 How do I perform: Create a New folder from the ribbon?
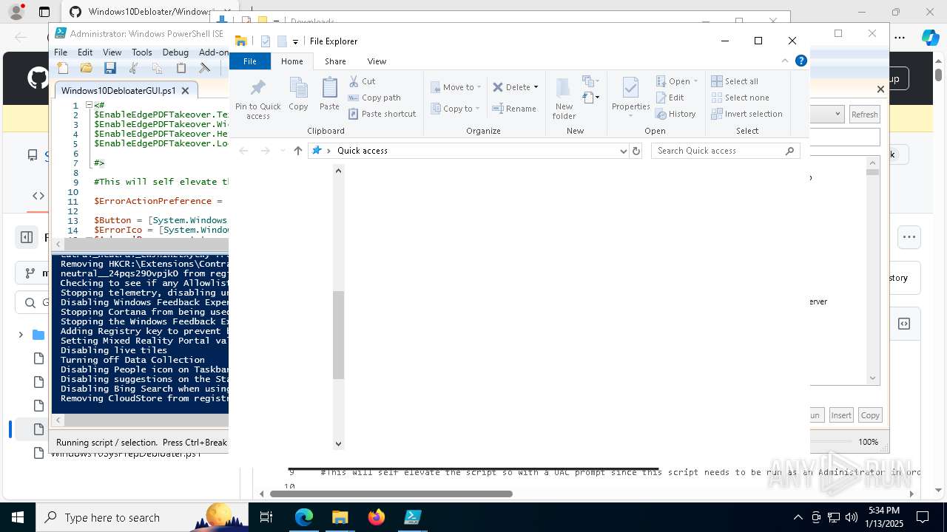[x=564, y=98]
